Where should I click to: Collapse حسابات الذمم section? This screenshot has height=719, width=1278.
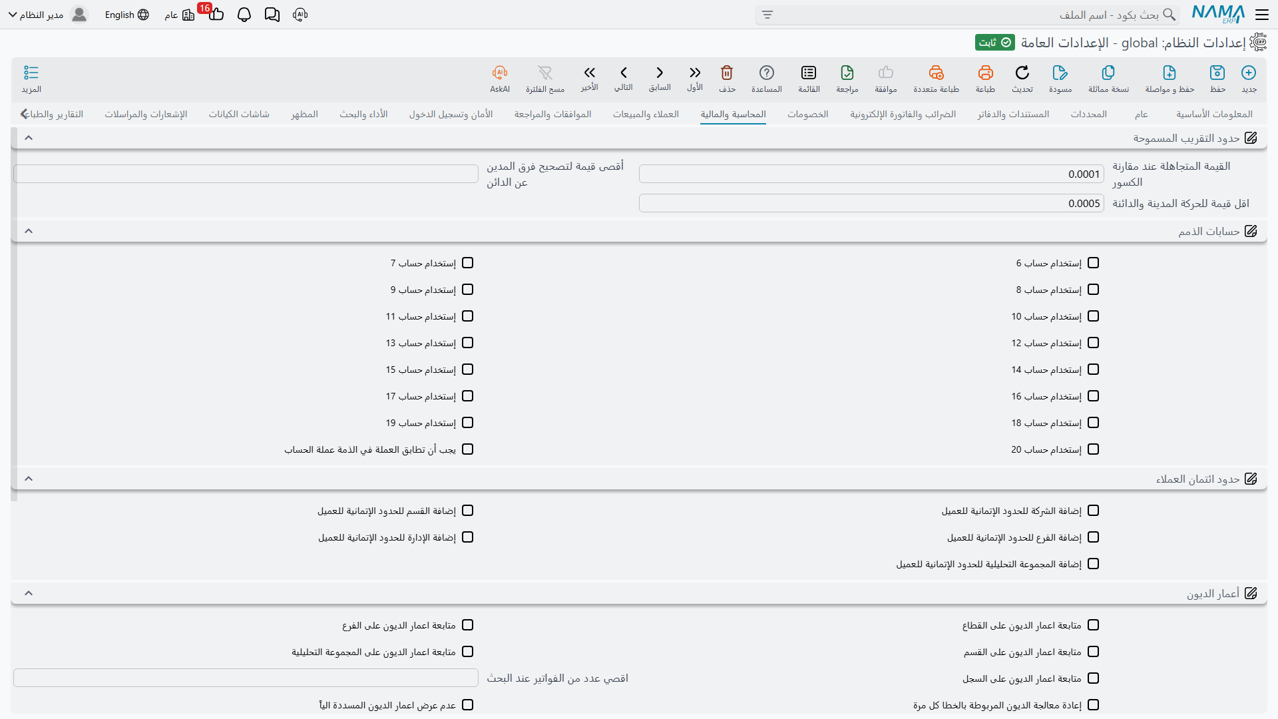click(29, 231)
